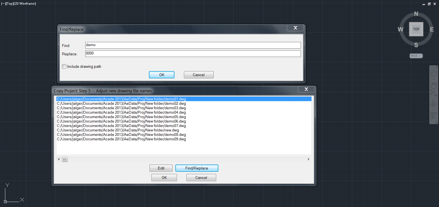The height and width of the screenshot is (207, 439).
Task: Select the demo01.dwg file entry
Action: click(184, 99)
